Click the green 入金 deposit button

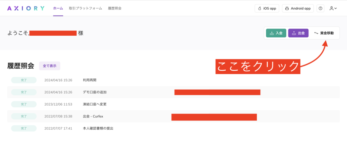coord(276,33)
